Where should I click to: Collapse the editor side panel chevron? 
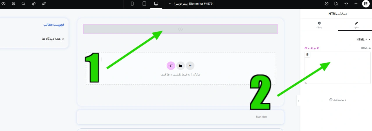tap(299, 100)
